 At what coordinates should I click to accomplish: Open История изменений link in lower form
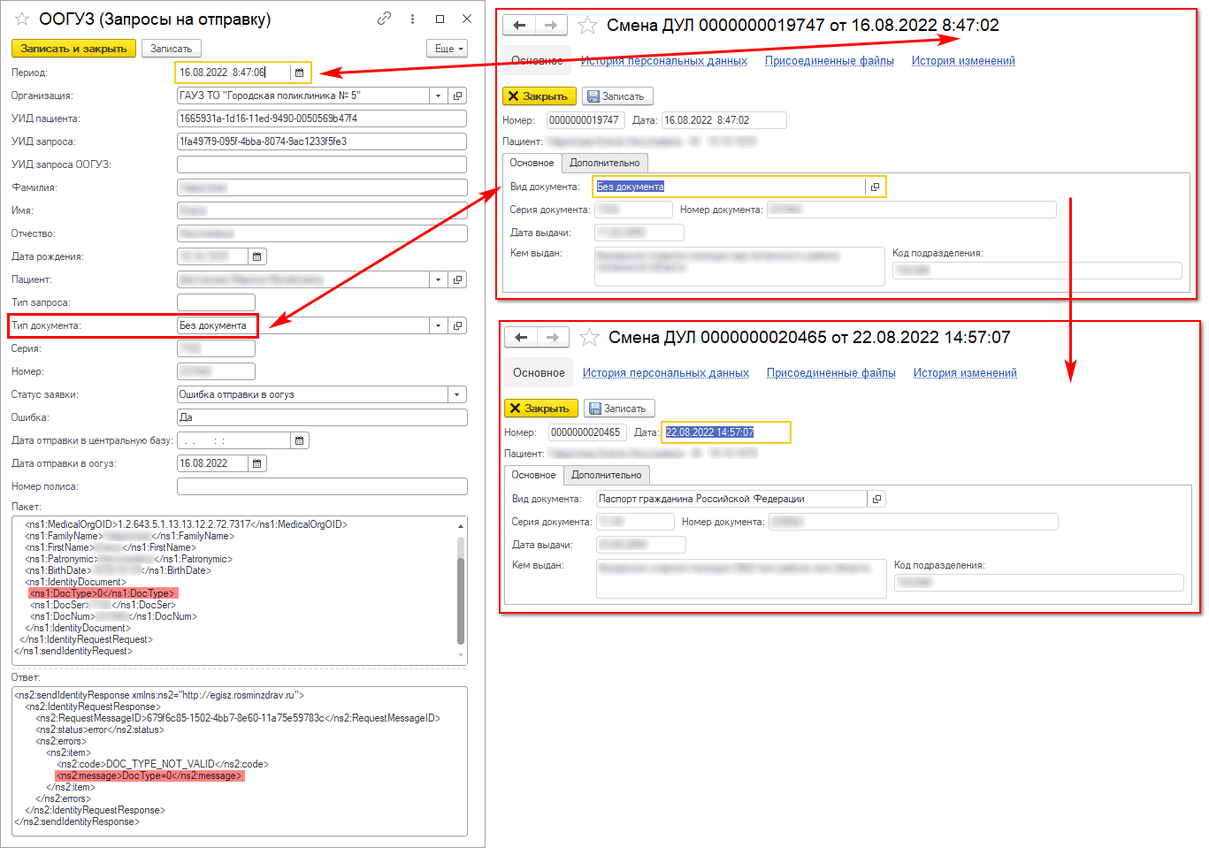pyautogui.click(x=965, y=373)
